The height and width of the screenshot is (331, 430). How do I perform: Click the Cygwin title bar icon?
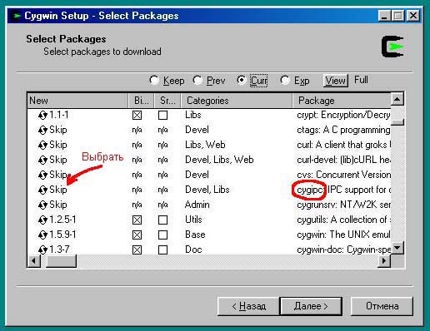pos(17,16)
